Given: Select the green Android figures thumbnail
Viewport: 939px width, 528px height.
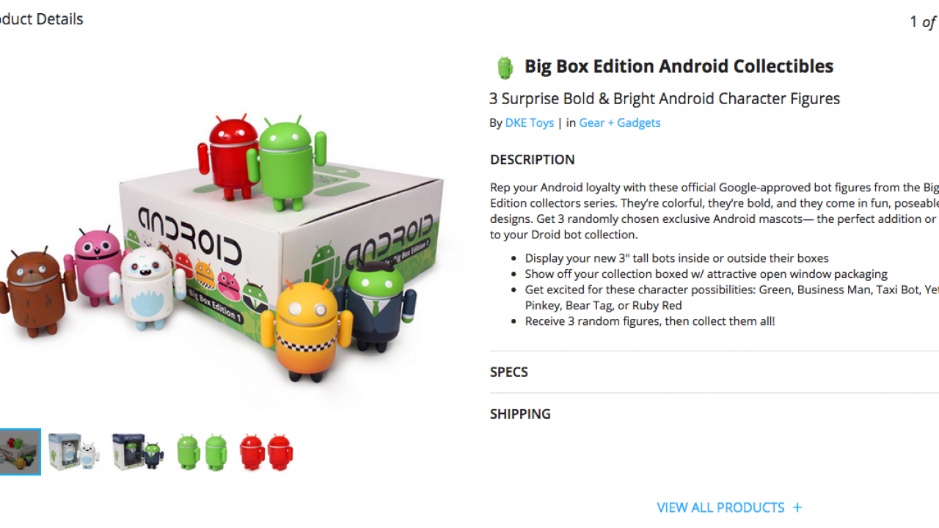Looking at the screenshot, I should (202, 452).
